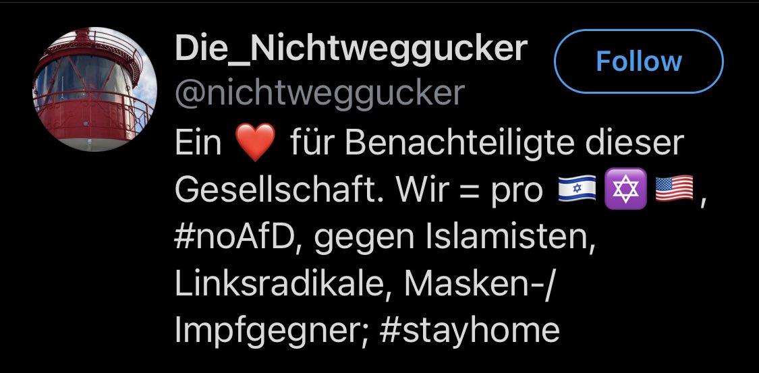Screen dimensions: 759x373
Task: Click the Follow button
Action: click(x=638, y=61)
